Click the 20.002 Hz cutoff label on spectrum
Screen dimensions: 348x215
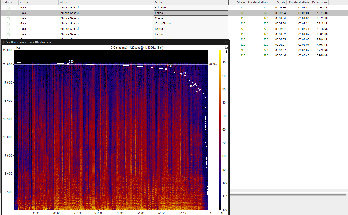point(213,64)
